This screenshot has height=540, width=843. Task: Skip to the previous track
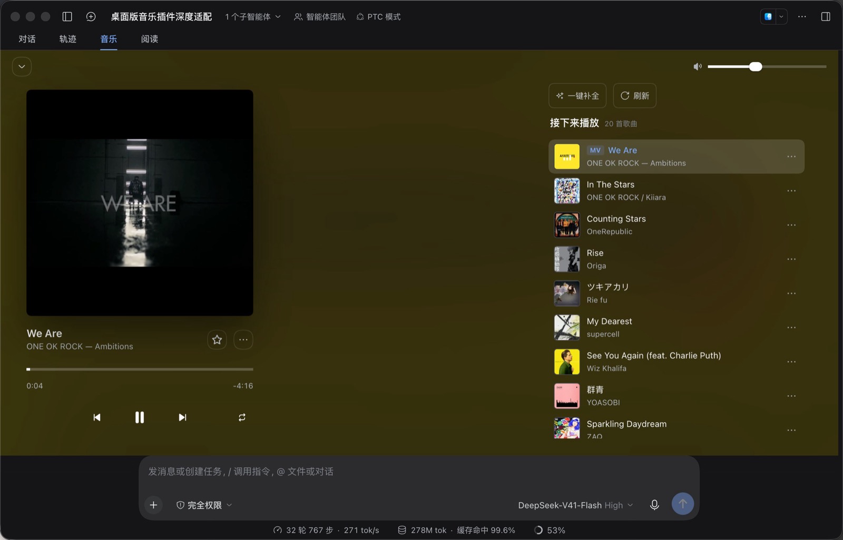(97, 417)
